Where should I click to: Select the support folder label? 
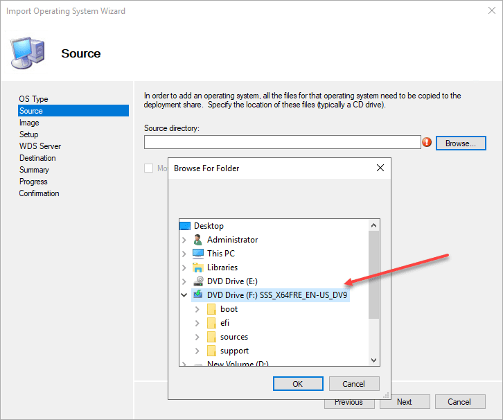coord(234,351)
